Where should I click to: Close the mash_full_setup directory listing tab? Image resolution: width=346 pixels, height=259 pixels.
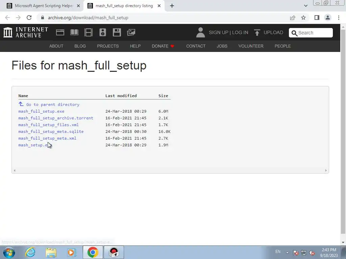coord(159,6)
